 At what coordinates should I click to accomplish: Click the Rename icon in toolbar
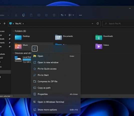pyautogui.click(x=39, y=15)
